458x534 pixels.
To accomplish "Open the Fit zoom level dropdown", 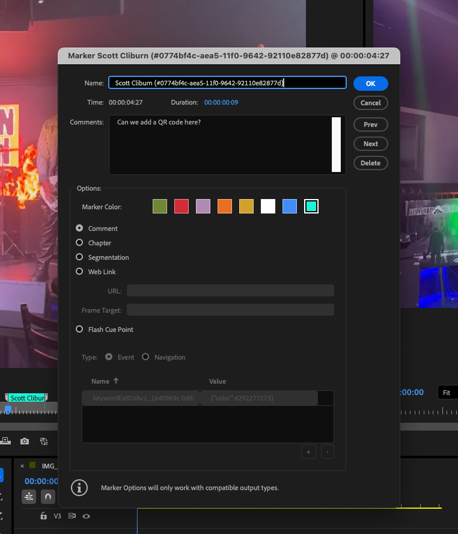I will click(x=447, y=393).
